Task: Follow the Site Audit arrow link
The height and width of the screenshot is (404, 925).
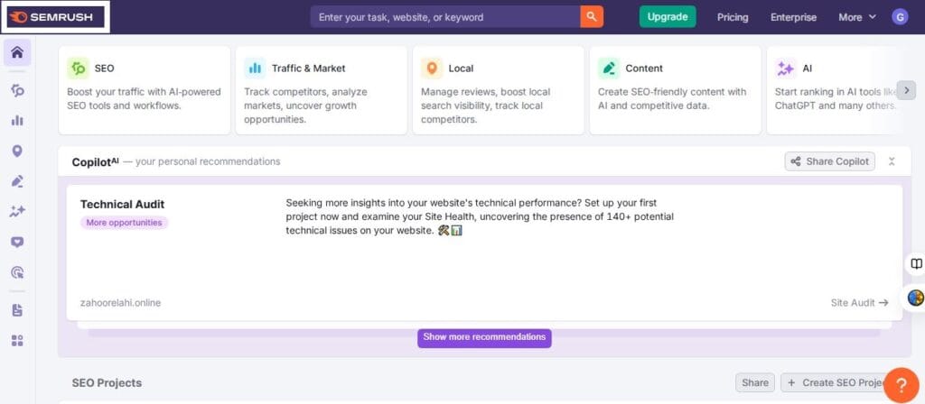Action: 860,303
